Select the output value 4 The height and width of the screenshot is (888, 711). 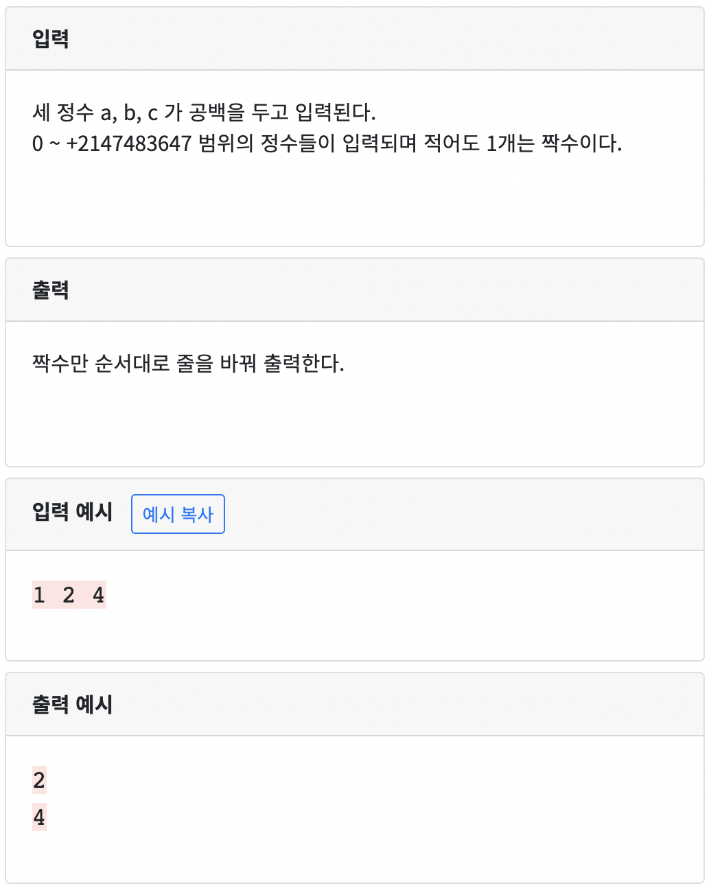point(39,817)
